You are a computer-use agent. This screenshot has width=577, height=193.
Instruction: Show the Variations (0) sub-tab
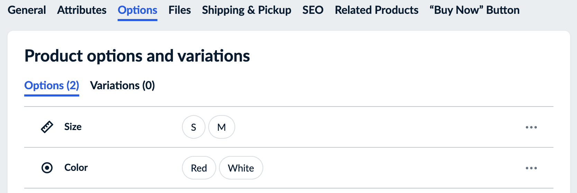[122, 85]
